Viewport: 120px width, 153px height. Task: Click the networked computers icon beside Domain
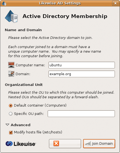(11, 74)
